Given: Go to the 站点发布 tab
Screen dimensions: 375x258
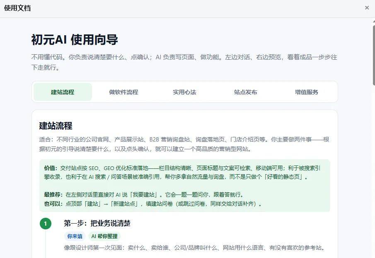Looking at the screenshot, I should (246, 92).
